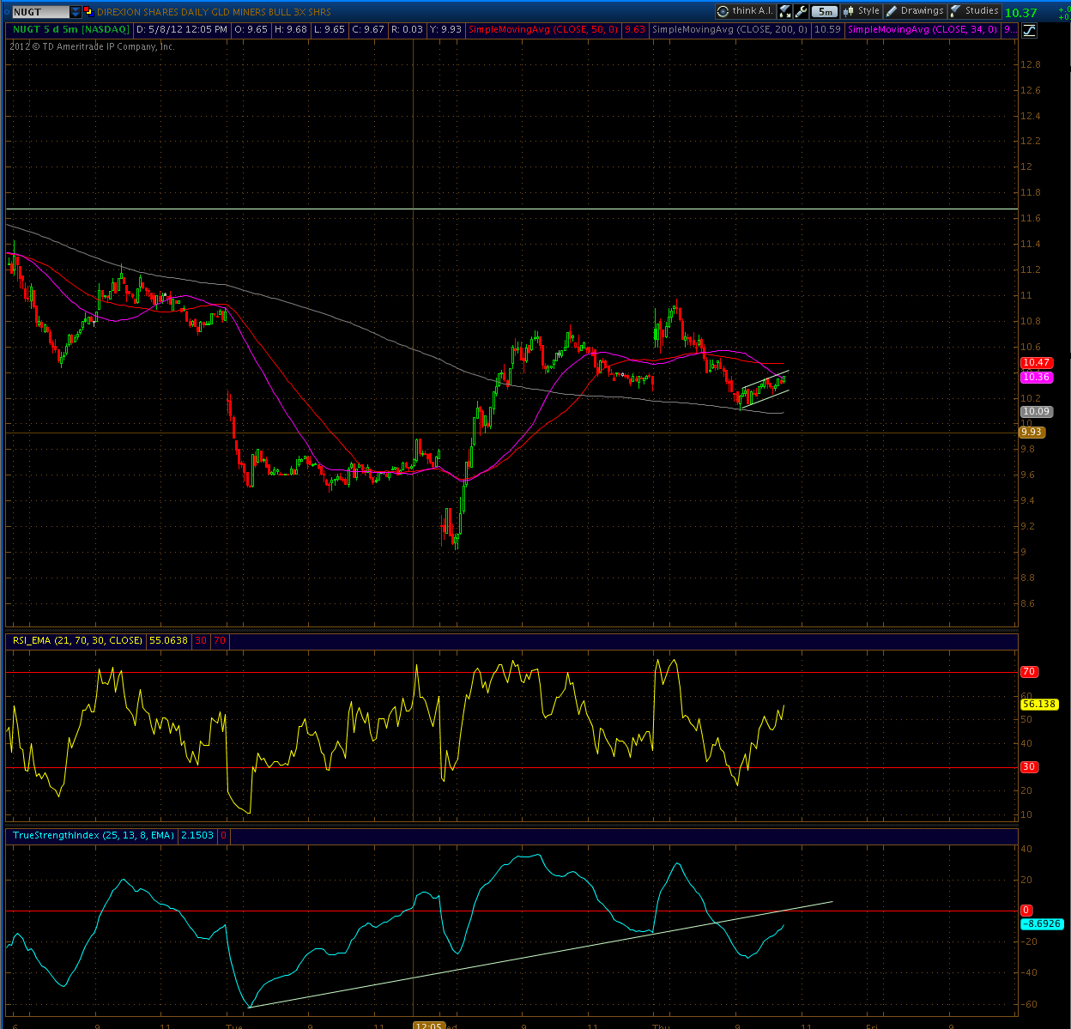Expand the NUGT symbol dropdown arrow
Viewport: 1071px width, 1029px height.
76,12
